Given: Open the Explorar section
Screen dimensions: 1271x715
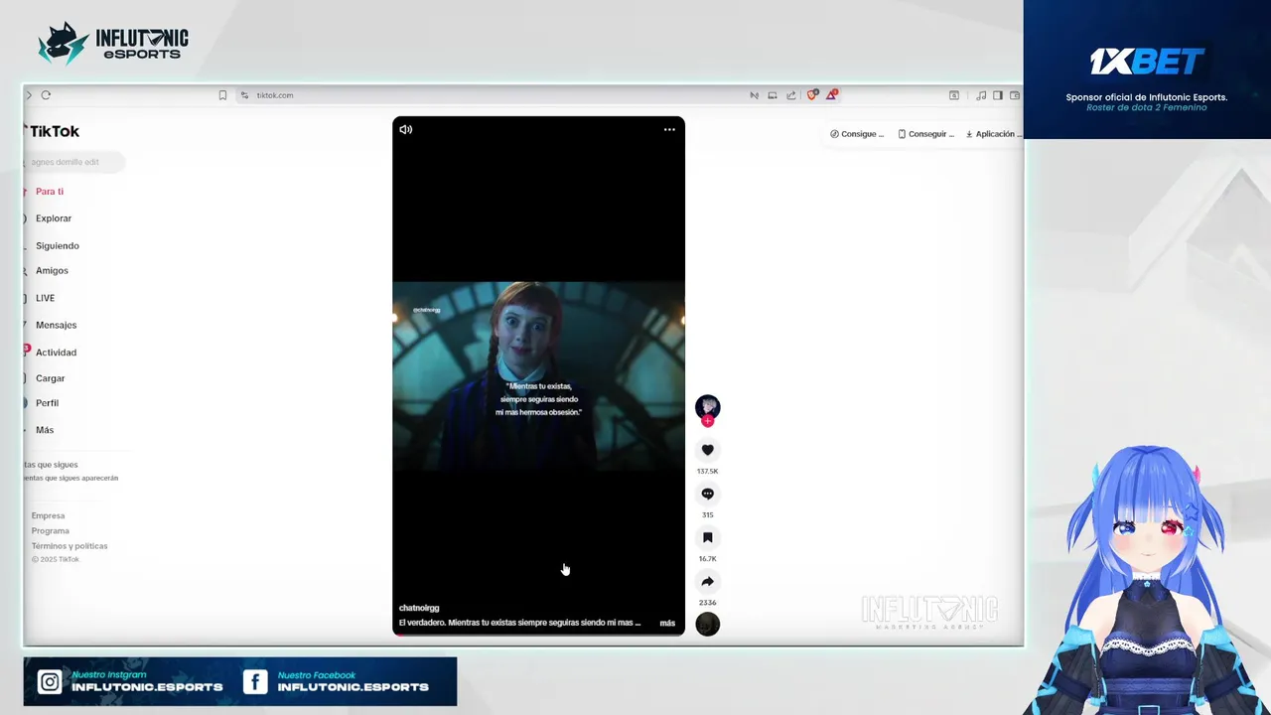Looking at the screenshot, I should click(x=53, y=218).
